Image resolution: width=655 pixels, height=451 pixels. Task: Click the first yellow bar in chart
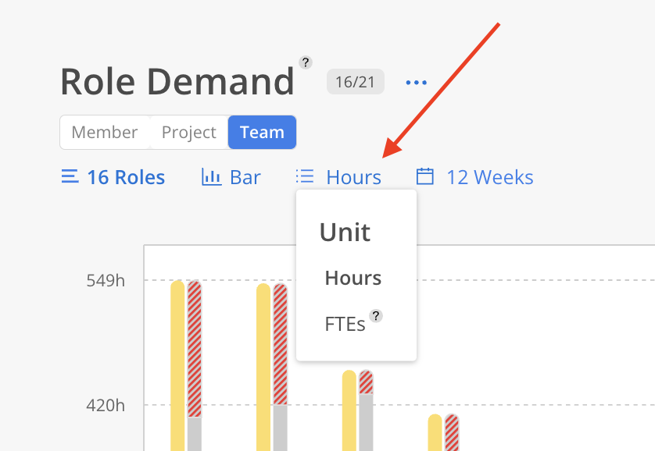177,365
